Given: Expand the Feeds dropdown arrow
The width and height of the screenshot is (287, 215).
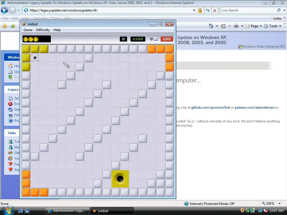Looking at the screenshot, I should (x=230, y=26).
